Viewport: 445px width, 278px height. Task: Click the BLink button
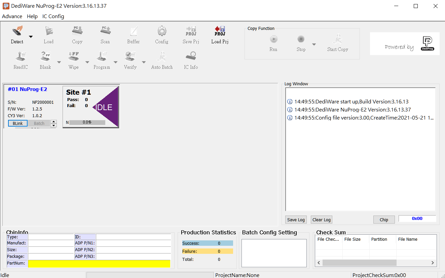click(18, 123)
